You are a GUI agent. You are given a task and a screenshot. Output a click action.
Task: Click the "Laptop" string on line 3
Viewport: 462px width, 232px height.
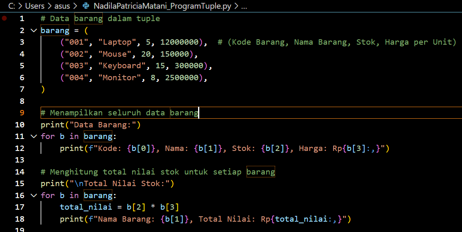pos(117,42)
